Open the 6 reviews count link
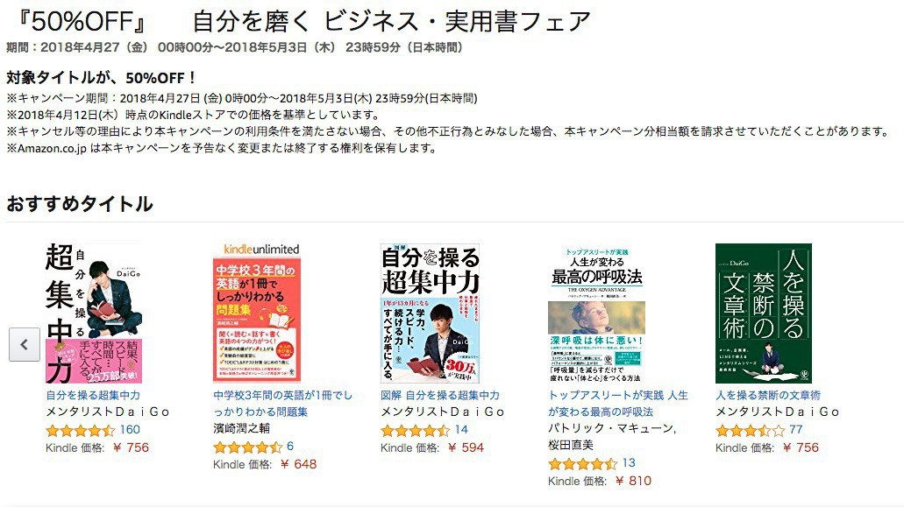904x507 pixels. 290,446
